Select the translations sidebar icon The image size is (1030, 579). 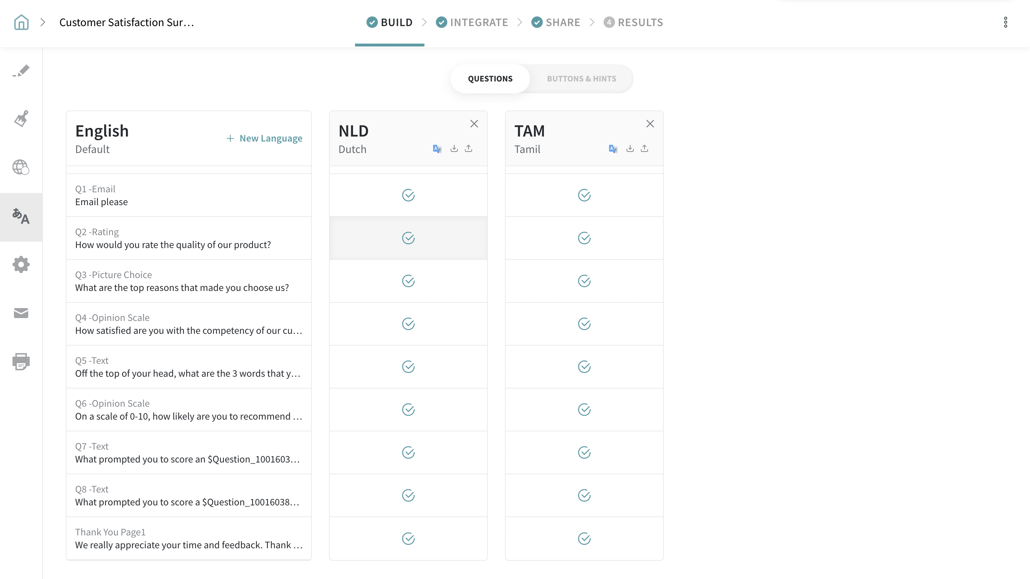[x=21, y=217]
